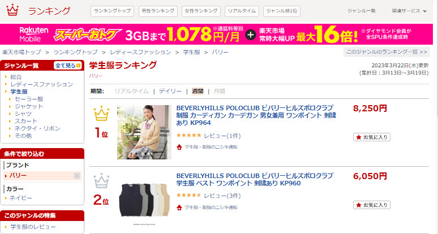The width and height of the screenshot is (438, 234).
Task: Expand the 学生服 genre tree item
Action: click(19, 92)
